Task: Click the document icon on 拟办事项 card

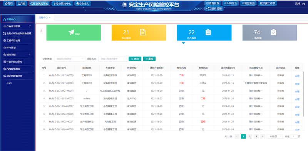Action: tap(143, 32)
